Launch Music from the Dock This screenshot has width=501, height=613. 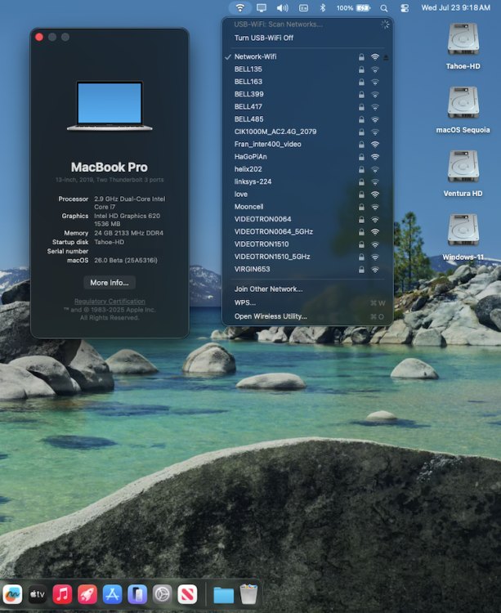pos(63,594)
